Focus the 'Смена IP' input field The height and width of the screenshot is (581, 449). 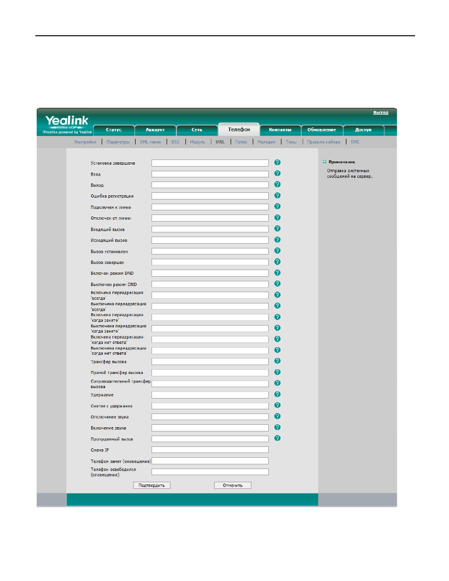(x=210, y=450)
